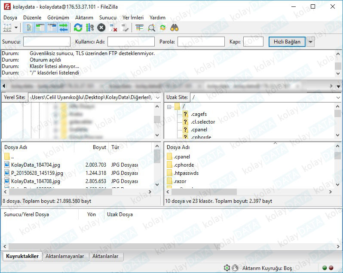343x273 pixels.
Task: Select the .cpanel folder in remote list
Action: (x=181, y=157)
